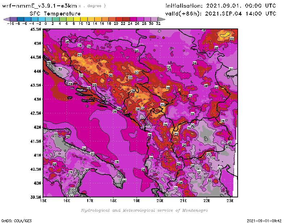Click the 20E longitude label
289x223 pixels.
160,201
